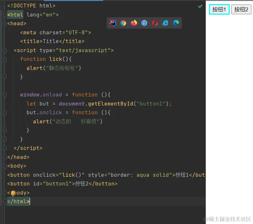253x224 pixels.
Task: Click the green inspection checkmark
Action: [x=200, y=6]
